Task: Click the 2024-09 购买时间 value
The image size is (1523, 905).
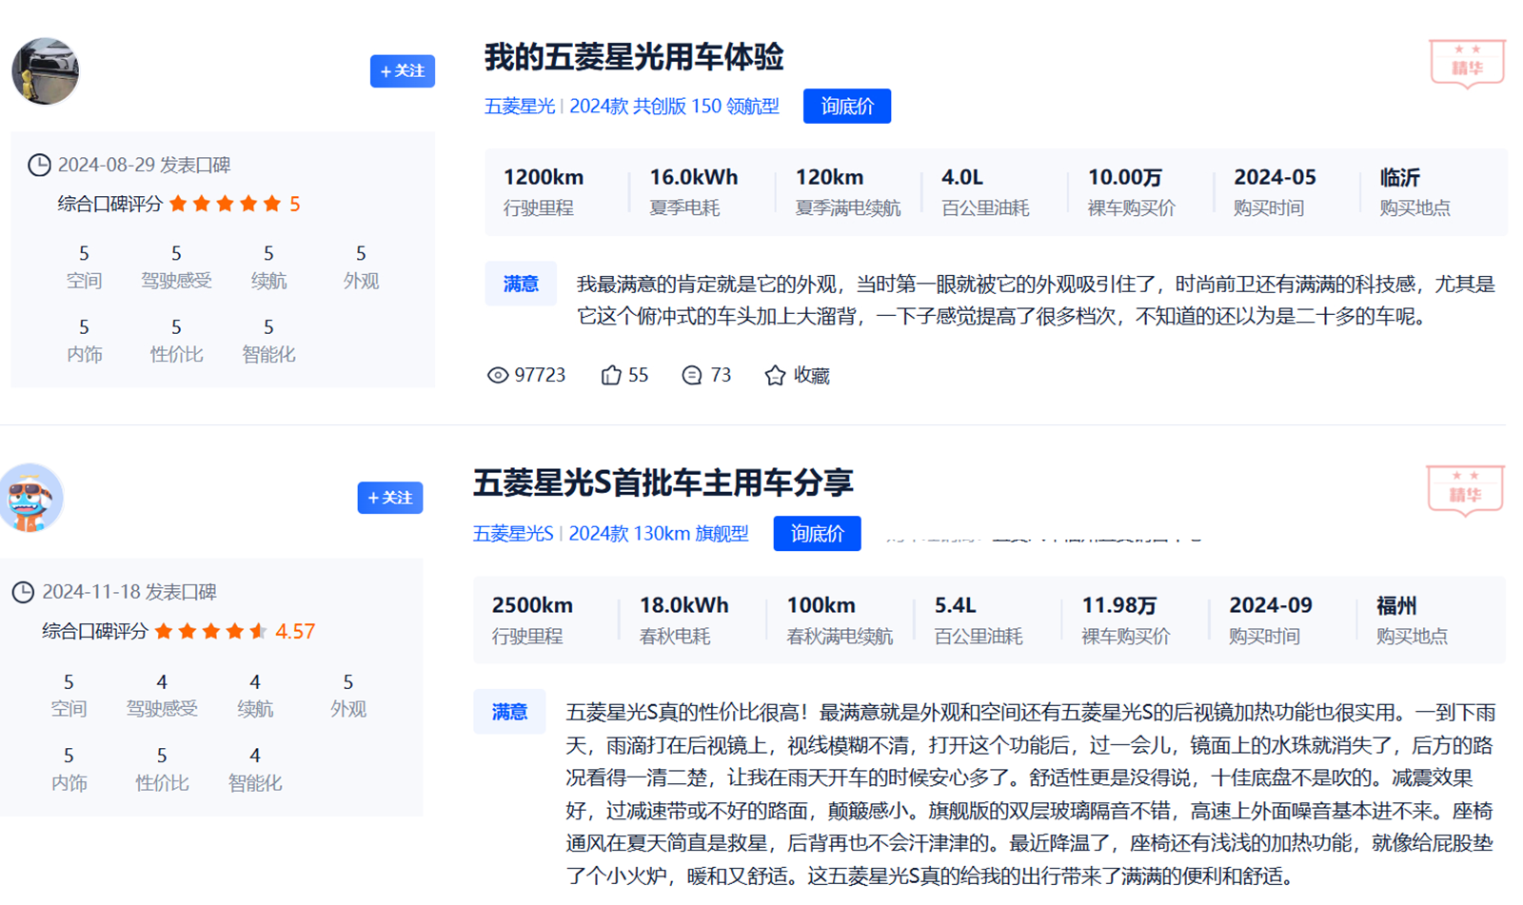Action: [1271, 605]
